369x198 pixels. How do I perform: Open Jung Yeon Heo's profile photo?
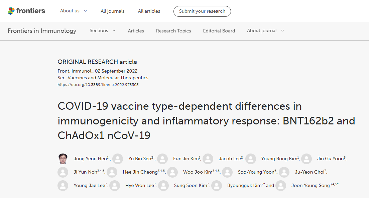[x=63, y=159]
